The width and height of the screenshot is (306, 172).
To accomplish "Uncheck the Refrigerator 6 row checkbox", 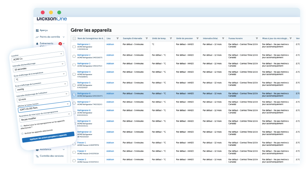I will 74,95.
